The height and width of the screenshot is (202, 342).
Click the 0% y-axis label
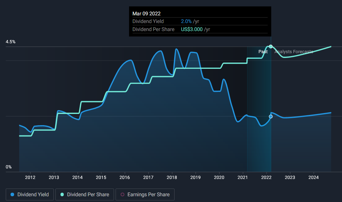pos(9,167)
